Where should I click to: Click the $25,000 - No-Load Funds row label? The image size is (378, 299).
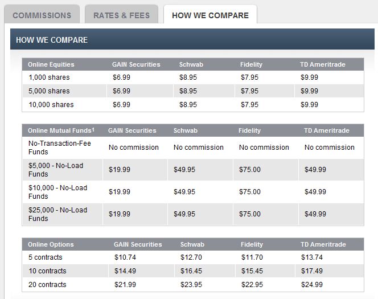pyautogui.click(x=57, y=214)
